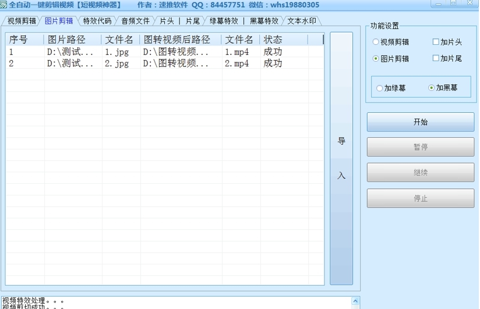Click the log scrollbar up arrow
480x309 pixels.
coord(355,301)
